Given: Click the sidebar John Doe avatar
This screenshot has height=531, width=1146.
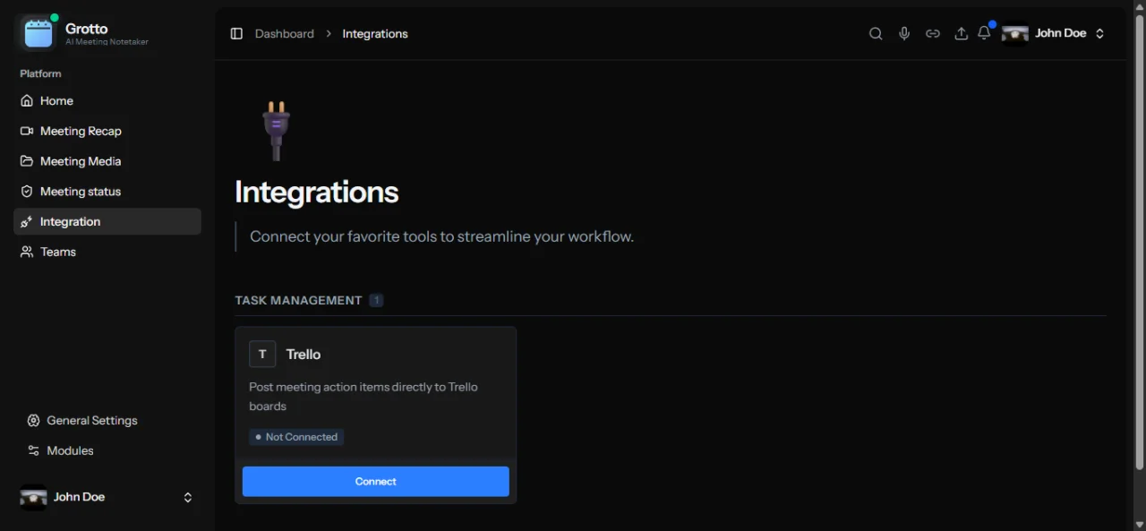Looking at the screenshot, I should (x=34, y=497).
